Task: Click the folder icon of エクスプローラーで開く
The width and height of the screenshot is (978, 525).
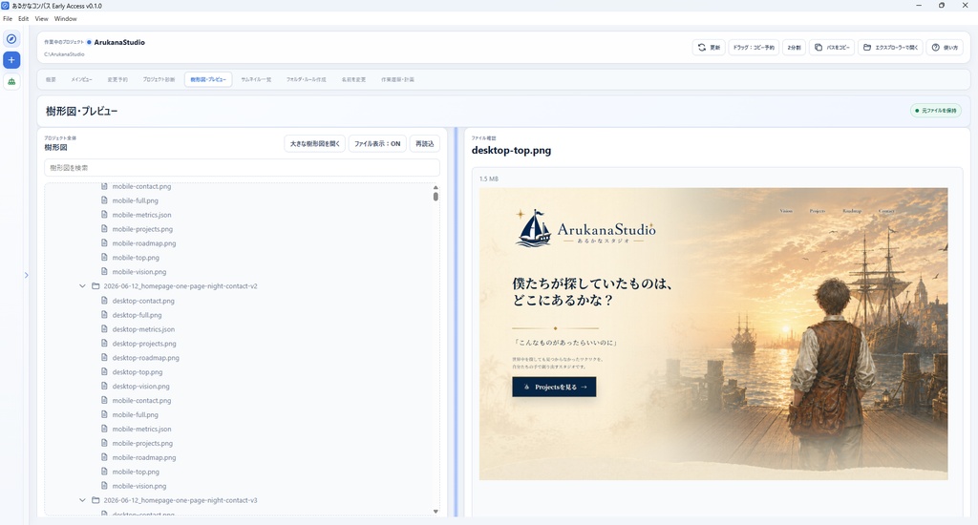Action: click(x=867, y=48)
